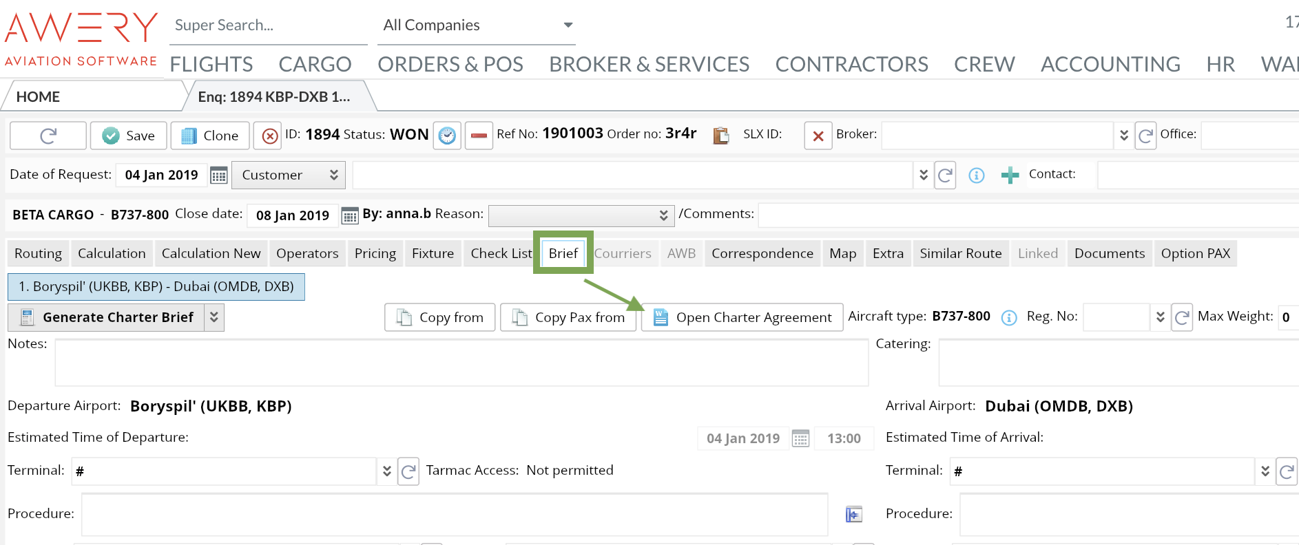Click the clipboard icon after Order no
Screen dimensions: 1299x545
click(x=720, y=136)
